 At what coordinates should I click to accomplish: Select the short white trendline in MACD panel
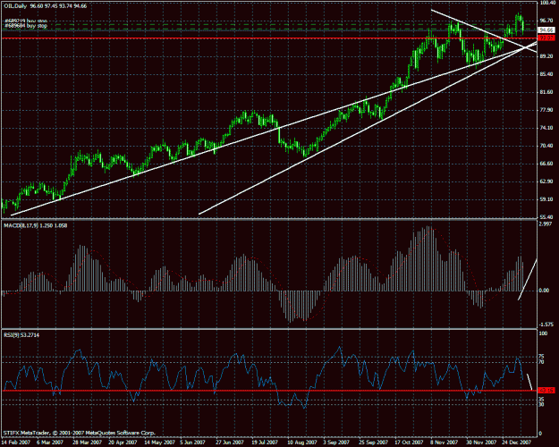pos(528,280)
